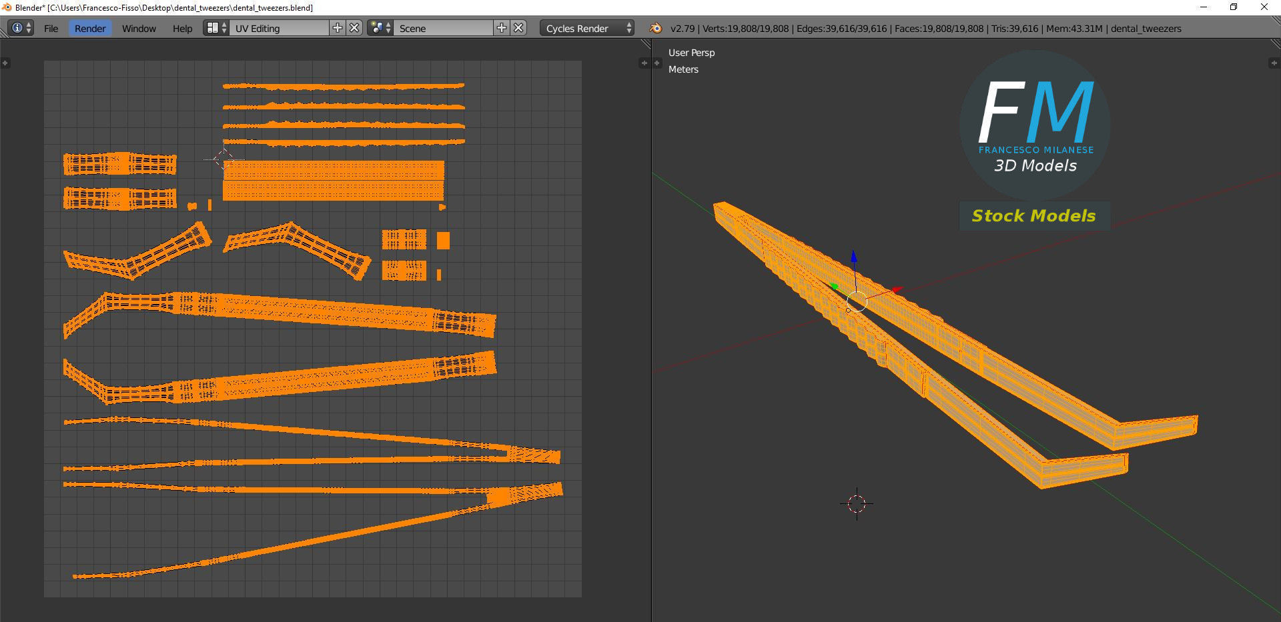Click the dental_tweezers object name in stats
The image size is (1281, 622).
(x=1146, y=29)
